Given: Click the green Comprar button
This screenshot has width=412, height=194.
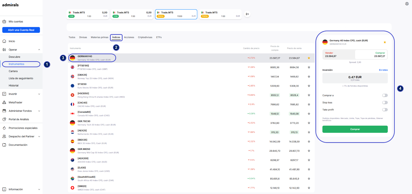Looking at the screenshot, I should 355,129.
